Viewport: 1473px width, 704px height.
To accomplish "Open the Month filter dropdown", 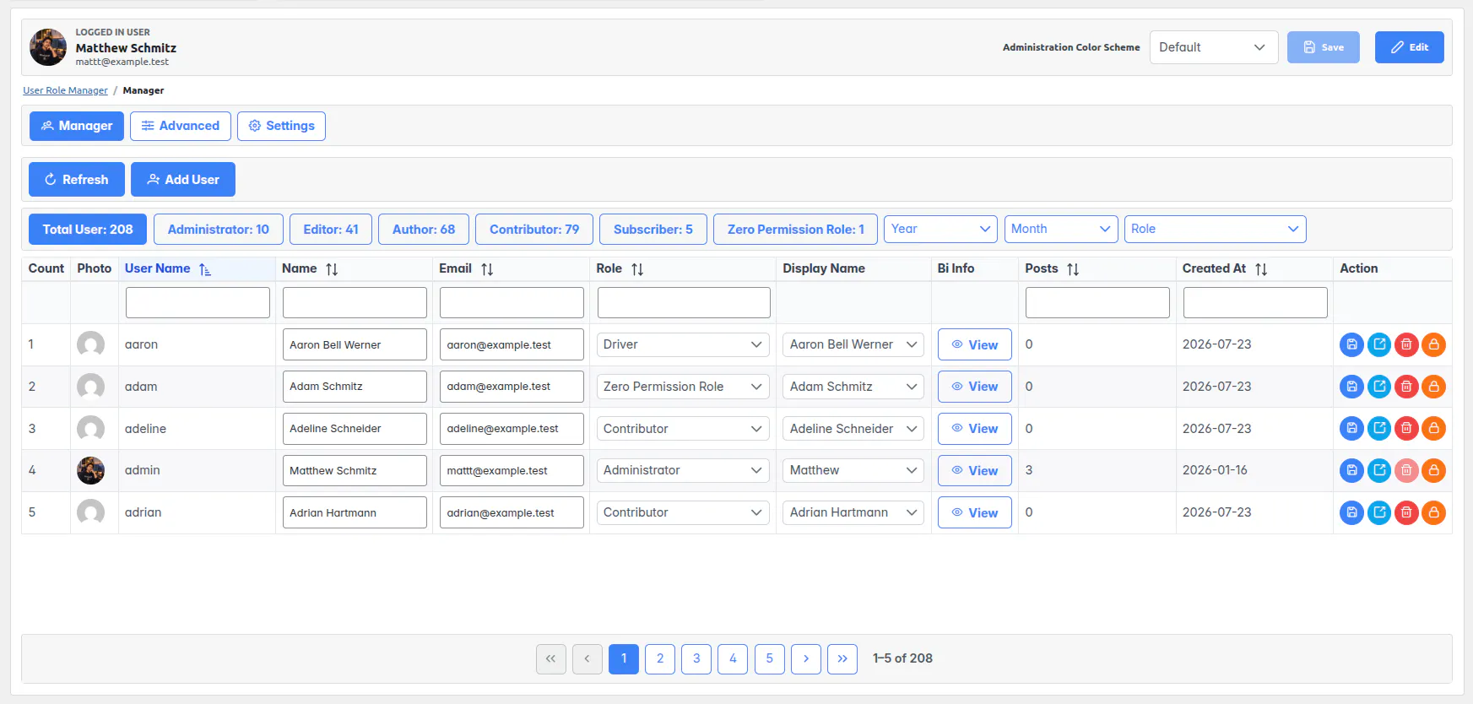I will (x=1061, y=229).
